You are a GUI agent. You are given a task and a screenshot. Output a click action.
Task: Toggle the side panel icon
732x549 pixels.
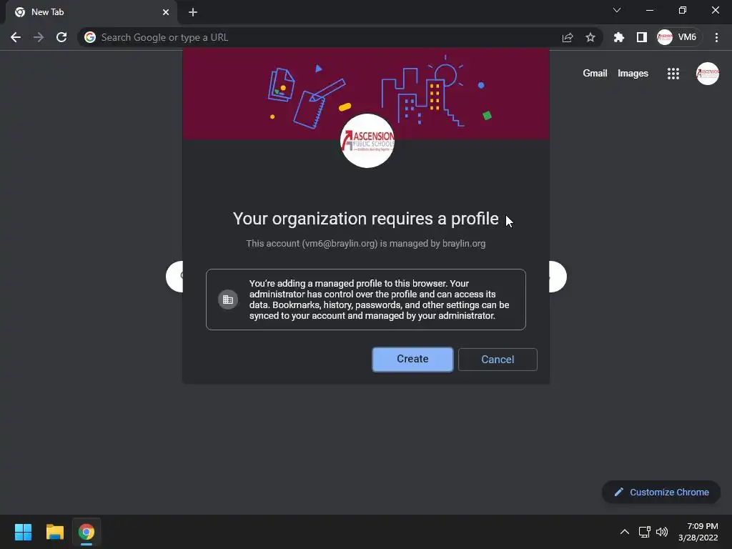click(x=642, y=37)
